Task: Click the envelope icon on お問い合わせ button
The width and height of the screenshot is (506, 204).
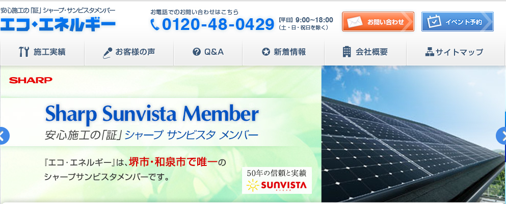Action: [x=355, y=22]
